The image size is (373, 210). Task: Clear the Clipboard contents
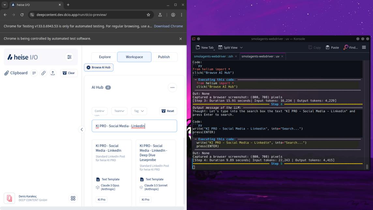pos(69,73)
